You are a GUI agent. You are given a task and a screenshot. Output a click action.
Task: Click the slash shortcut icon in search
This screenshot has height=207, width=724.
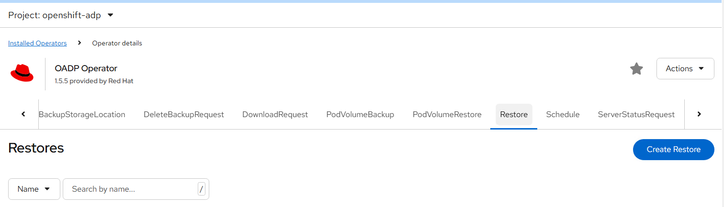pyautogui.click(x=202, y=189)
